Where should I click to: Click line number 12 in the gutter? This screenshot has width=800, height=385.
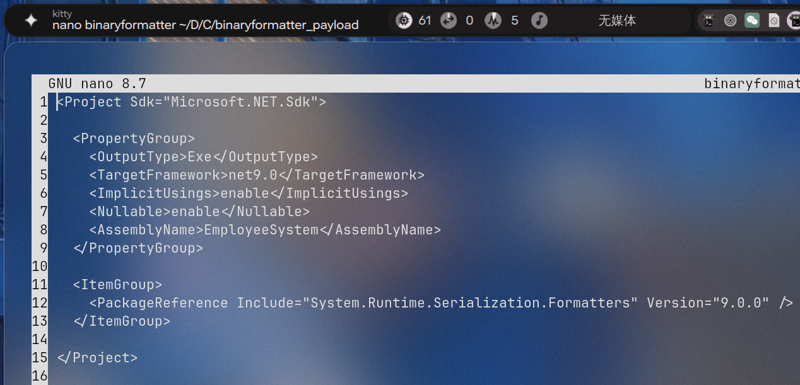coord(40,303)
